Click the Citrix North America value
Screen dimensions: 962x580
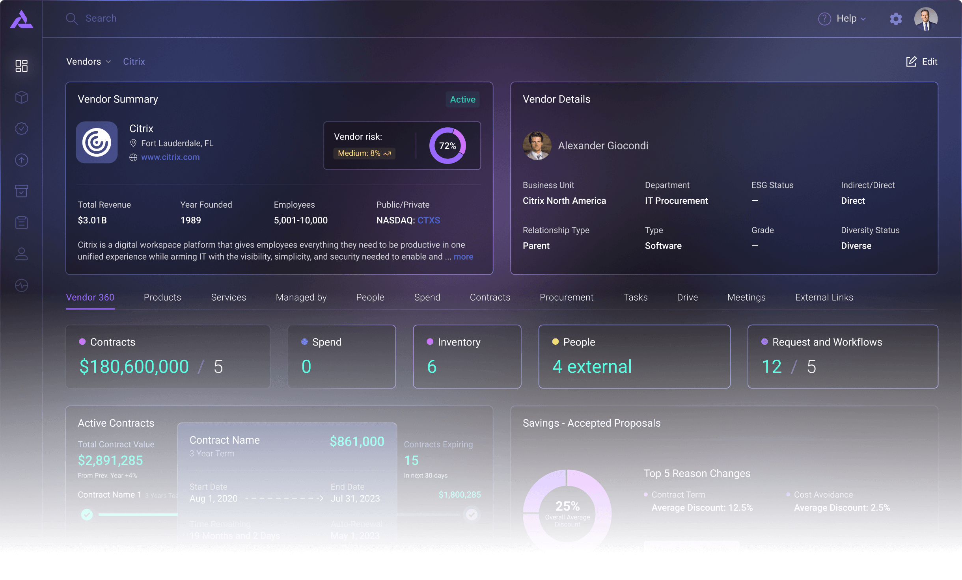[564, 201]
